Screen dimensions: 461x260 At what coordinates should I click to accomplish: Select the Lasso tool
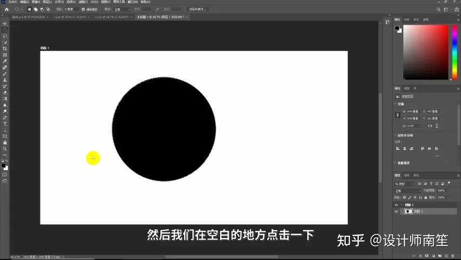(x=5, y=36)
